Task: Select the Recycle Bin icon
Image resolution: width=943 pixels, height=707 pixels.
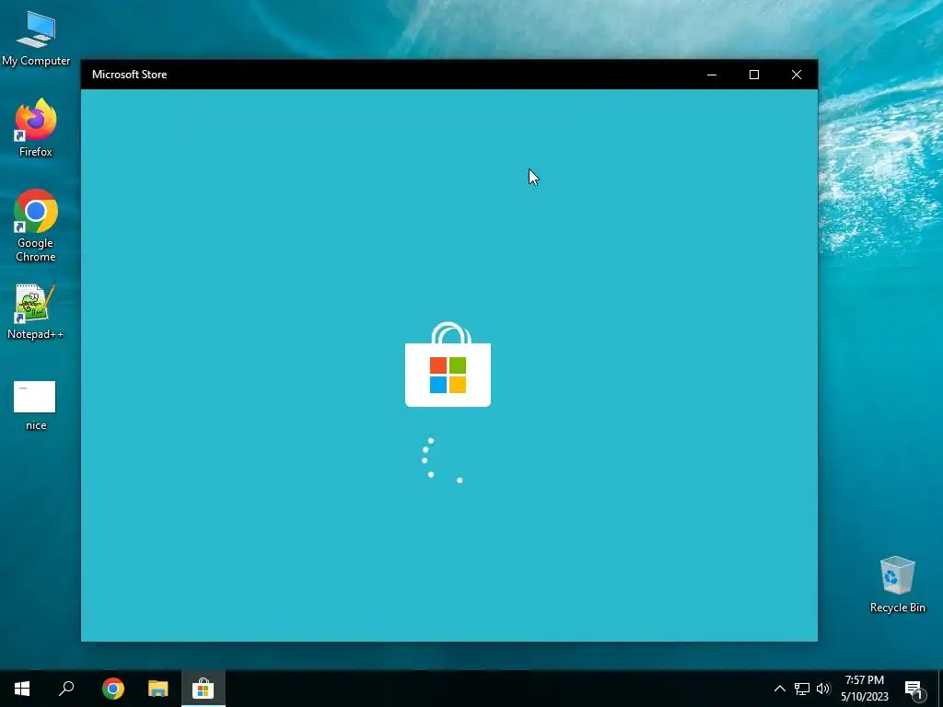Action: (x=897, y=585)
